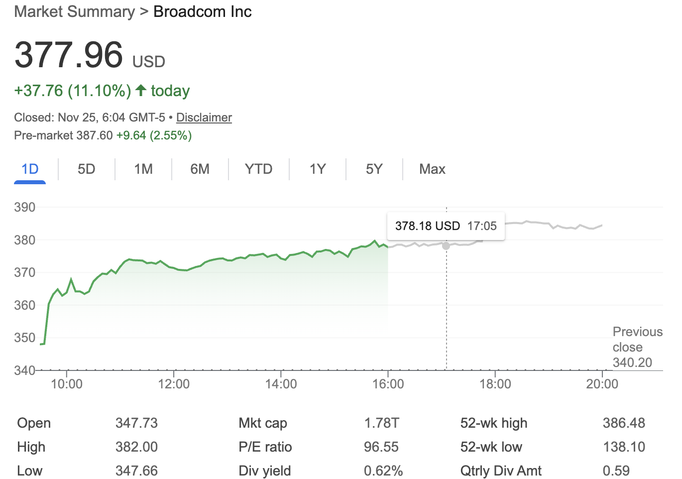Switch to the 1D chart view
The height and width of the screenshot is (479, 682).
(x=29, y=169)
